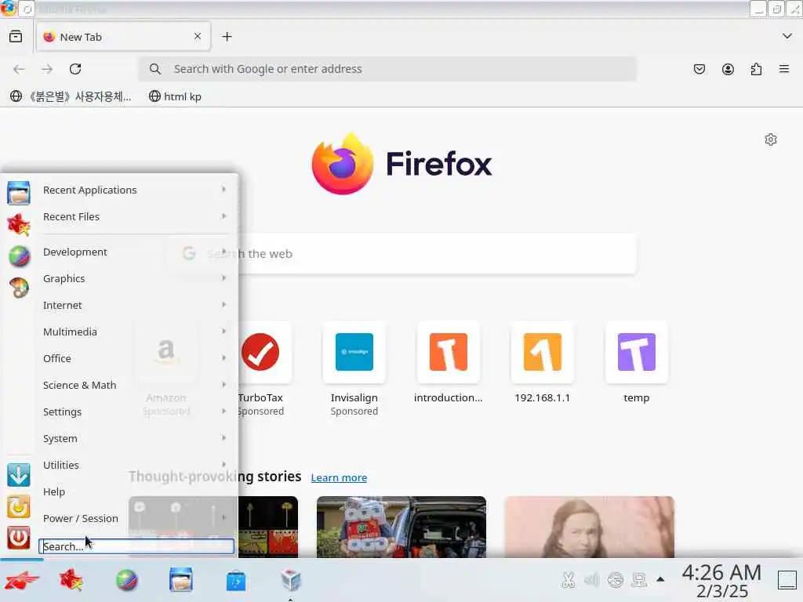Screen dimensions: 803x602
Task: Click globe browser favorite in menu sidebar
Action: click(x=19, y=256)
